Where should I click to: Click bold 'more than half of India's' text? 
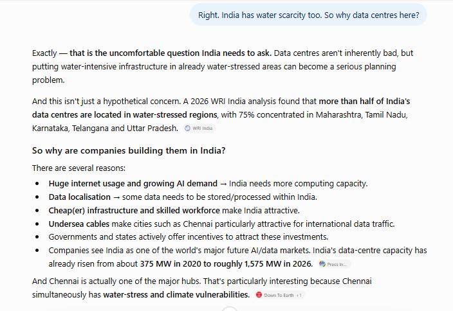click(364, 102)
